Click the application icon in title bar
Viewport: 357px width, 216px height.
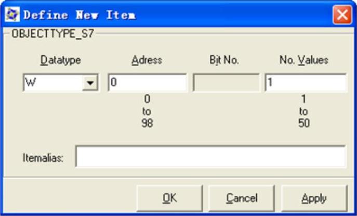(12, 15)
